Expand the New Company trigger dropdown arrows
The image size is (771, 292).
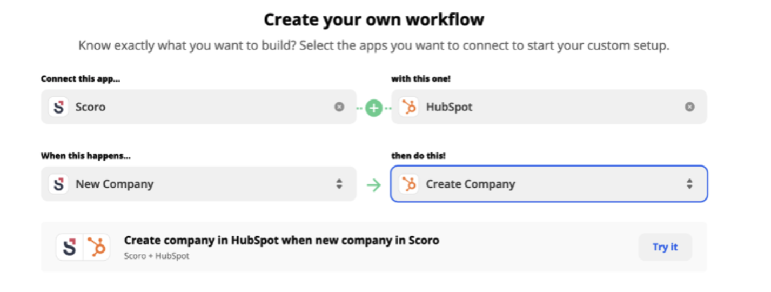pos(339,184)
